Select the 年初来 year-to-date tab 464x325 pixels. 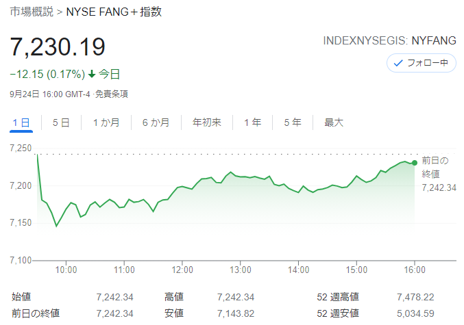coord(207,122)
